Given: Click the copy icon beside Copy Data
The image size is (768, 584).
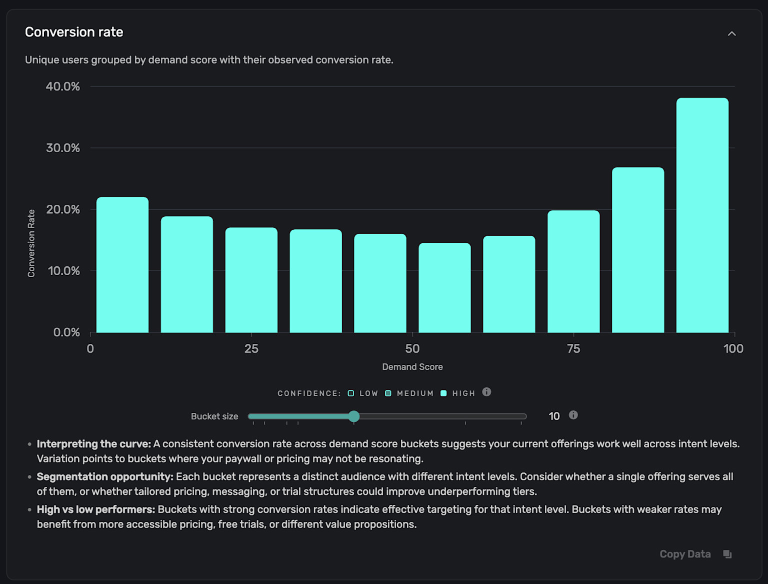Looking at the screenshot, I should (x=727, y=554).
